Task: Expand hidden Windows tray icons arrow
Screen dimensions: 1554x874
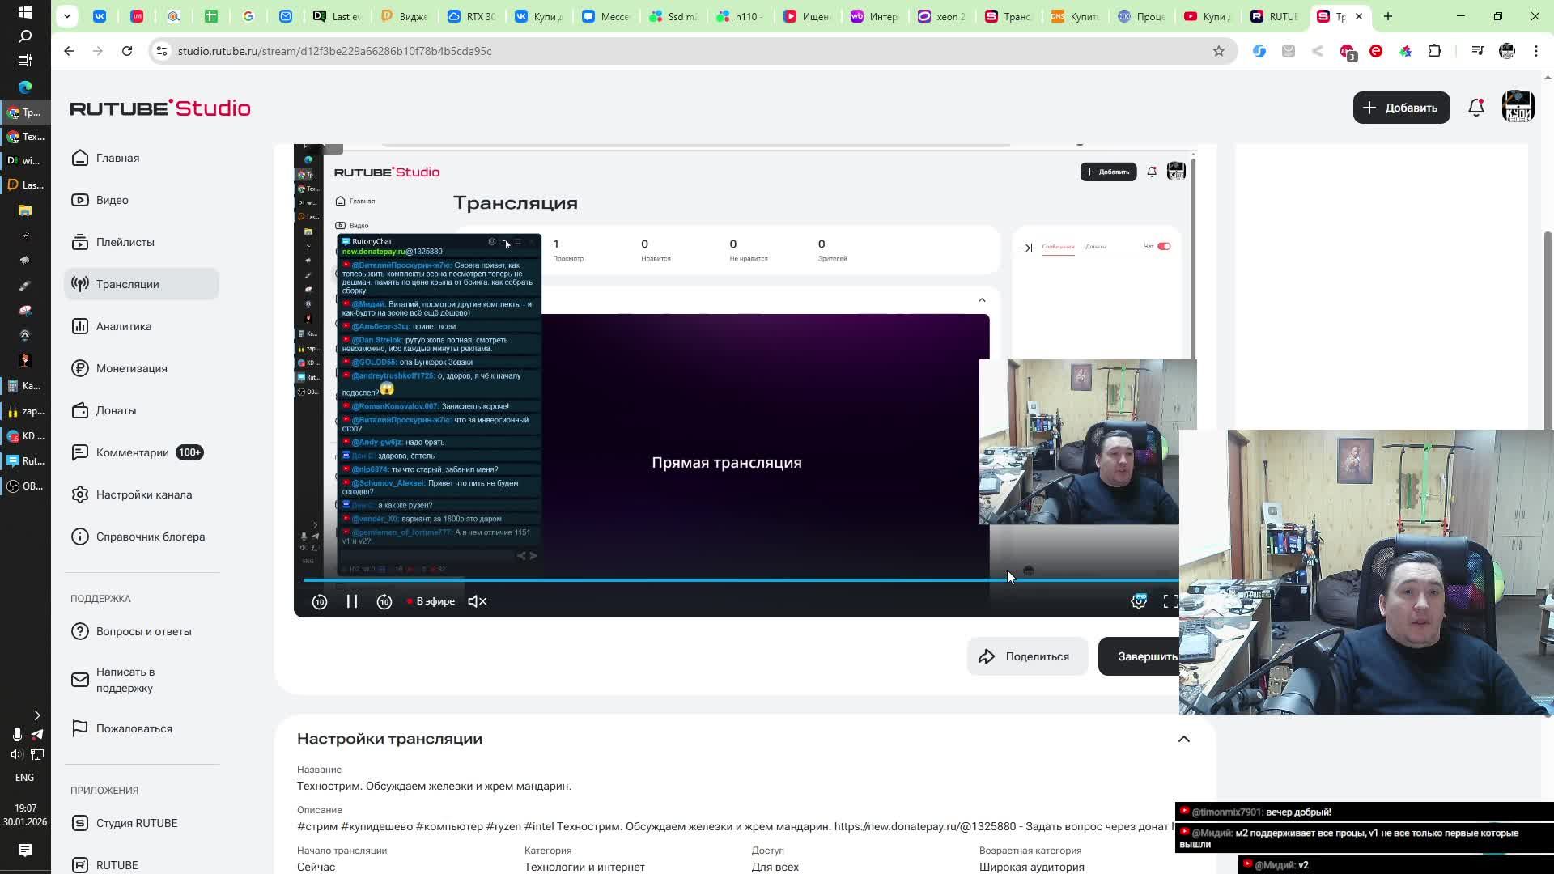Action: click(36, 715)
